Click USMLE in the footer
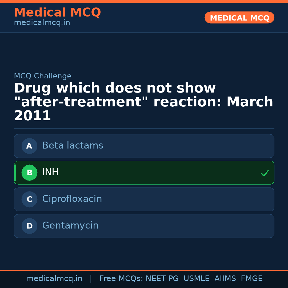 [196, 279]
